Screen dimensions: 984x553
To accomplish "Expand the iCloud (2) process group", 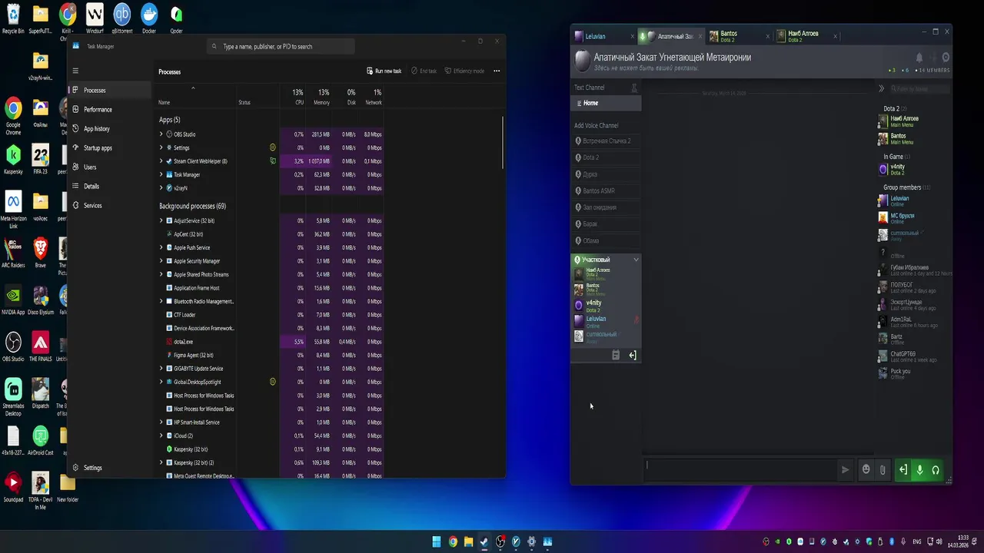I will (161, 435).
